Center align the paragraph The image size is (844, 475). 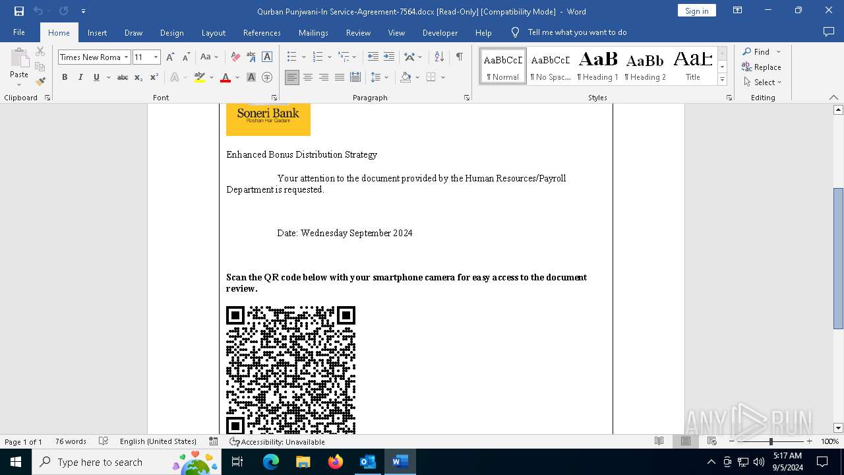click(x=308, y=77)
